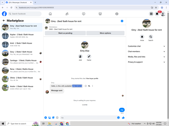Open the chat Olivia - 2 Beds 1 Bath House
Image resolution: width=169 pixels, height=126 pixels.
[x=22, y=79]
